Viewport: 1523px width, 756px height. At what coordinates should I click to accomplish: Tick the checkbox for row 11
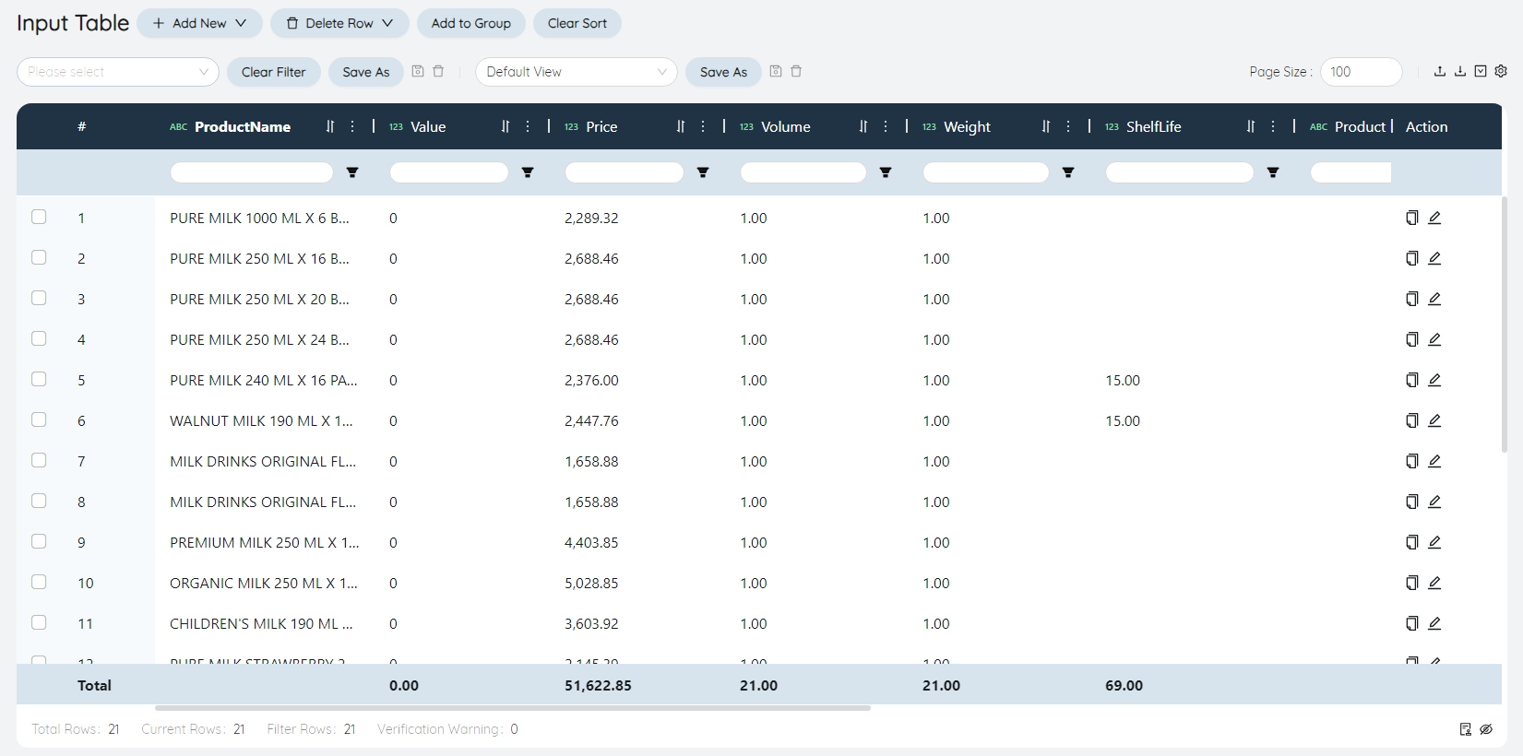39,622
